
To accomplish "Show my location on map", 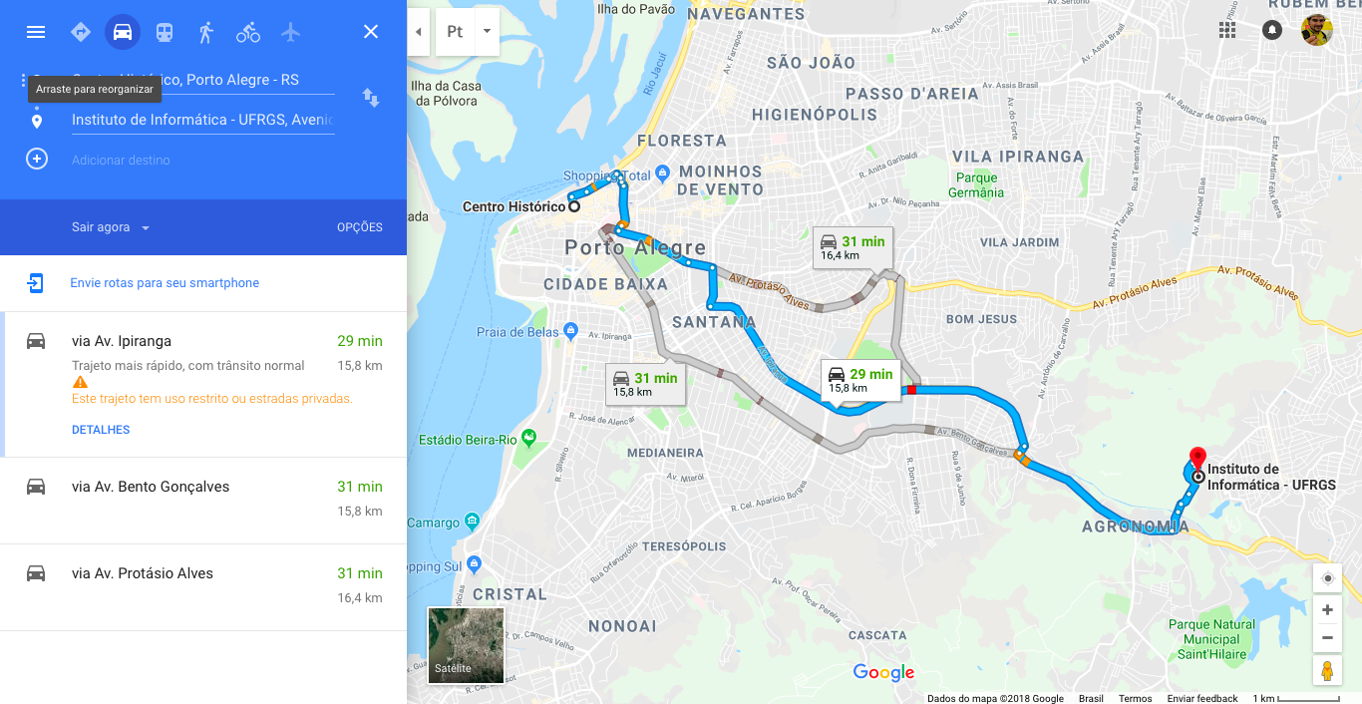I will (1327, 578).
